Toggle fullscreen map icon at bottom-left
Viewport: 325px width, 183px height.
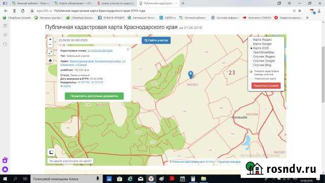[x=51, y=152]
